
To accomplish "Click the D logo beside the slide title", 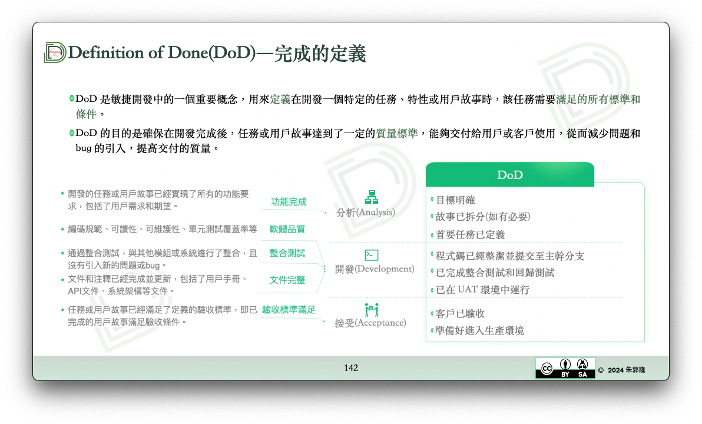I will click(55, 52).
